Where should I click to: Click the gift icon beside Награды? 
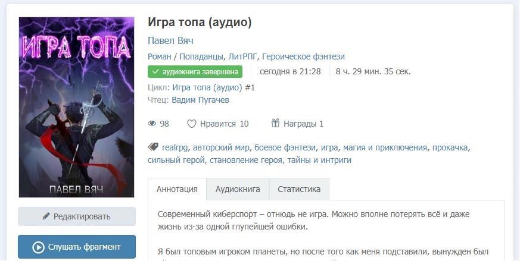[x=275, y=124]
